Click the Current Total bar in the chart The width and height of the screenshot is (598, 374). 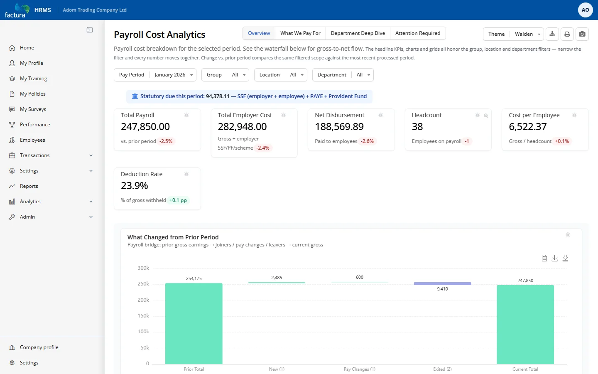(525, 325)
